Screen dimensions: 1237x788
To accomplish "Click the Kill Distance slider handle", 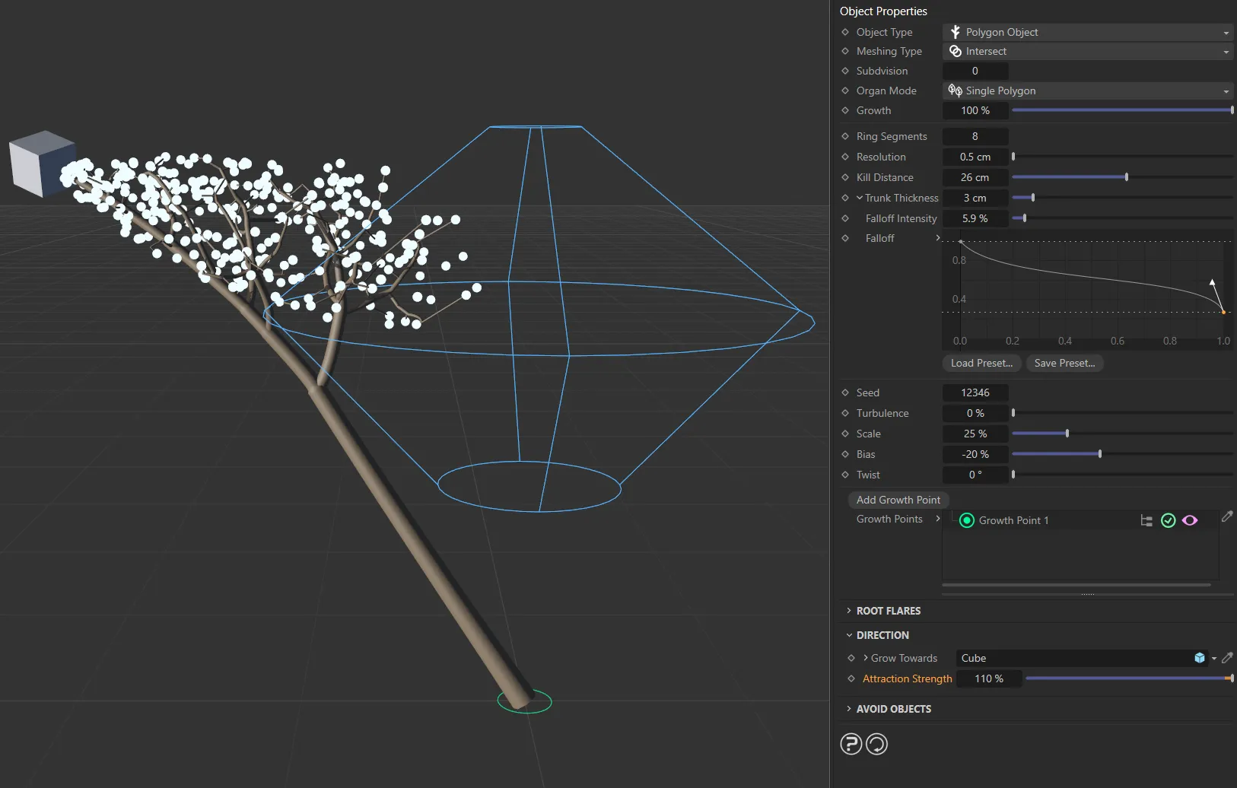I will tap(1126, 177).
